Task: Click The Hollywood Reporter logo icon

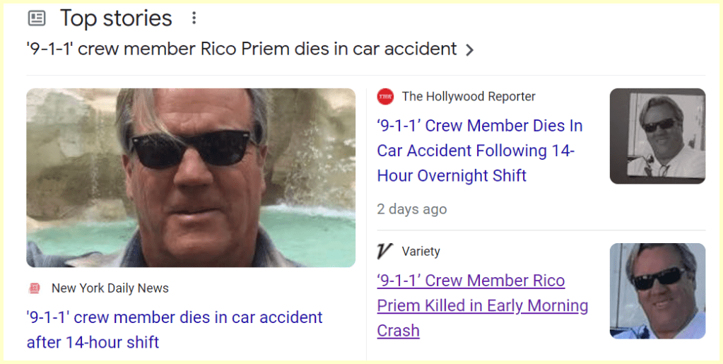Action: coord(385,97)
